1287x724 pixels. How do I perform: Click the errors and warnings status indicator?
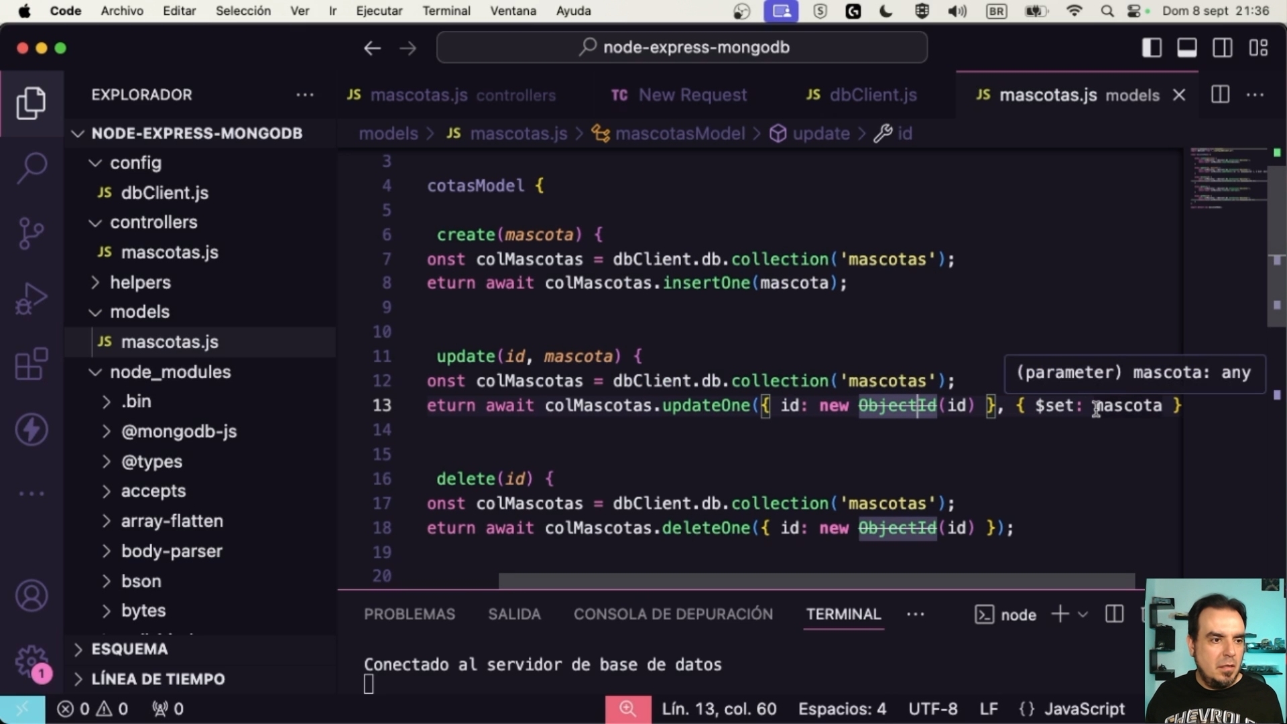[93, 709]
